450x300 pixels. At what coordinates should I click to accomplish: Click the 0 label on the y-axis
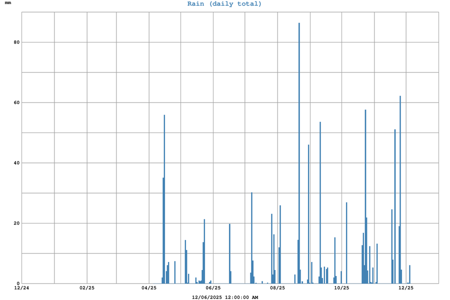[18, 283]
